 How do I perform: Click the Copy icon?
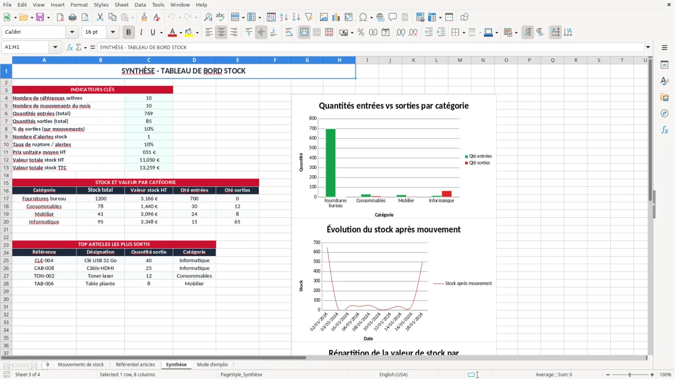pyautogui.click(x=111, y=17)
